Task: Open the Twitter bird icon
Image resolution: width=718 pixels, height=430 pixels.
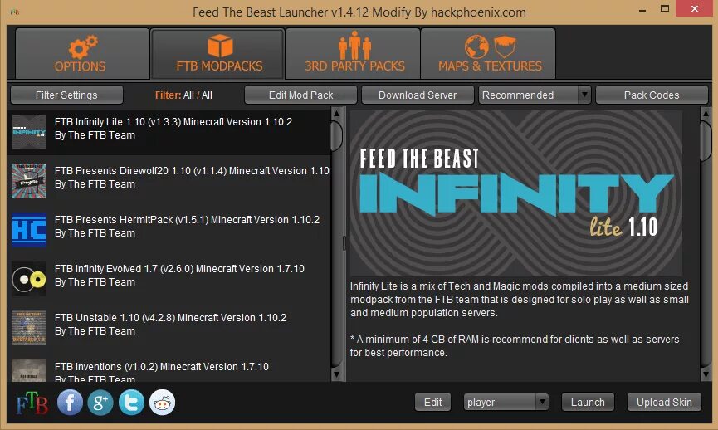Action: pos(131,403)
